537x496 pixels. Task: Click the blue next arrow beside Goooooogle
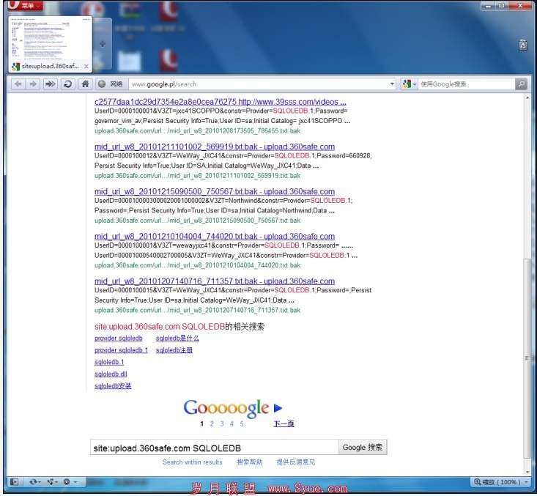tap(278, 408)
